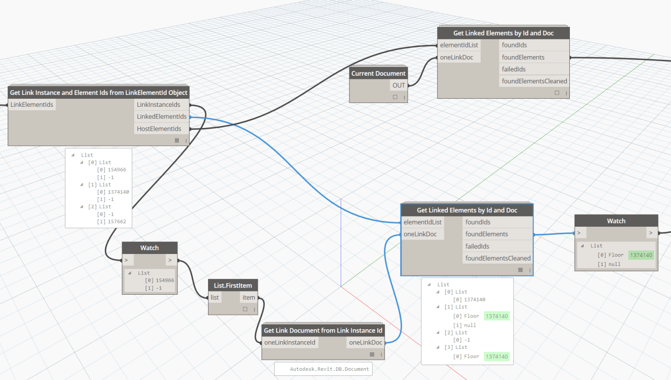Collapse the [0] List holding 154966 and -1

click(x=82, y=162)
